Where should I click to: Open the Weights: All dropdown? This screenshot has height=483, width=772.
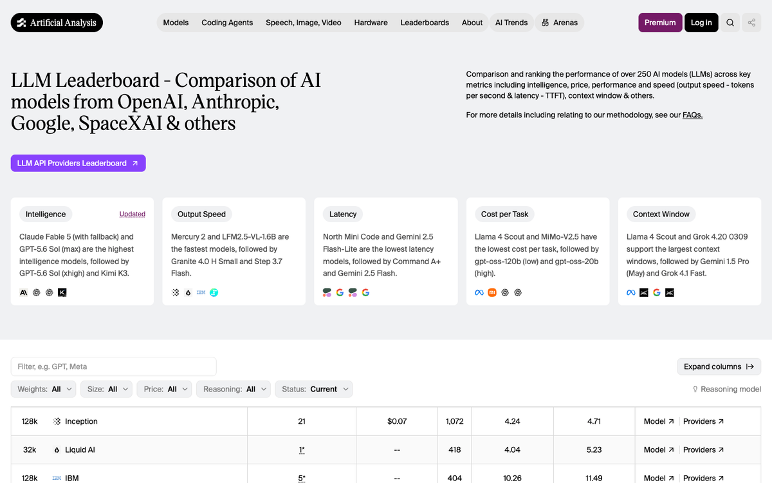(x=43, y=389)
